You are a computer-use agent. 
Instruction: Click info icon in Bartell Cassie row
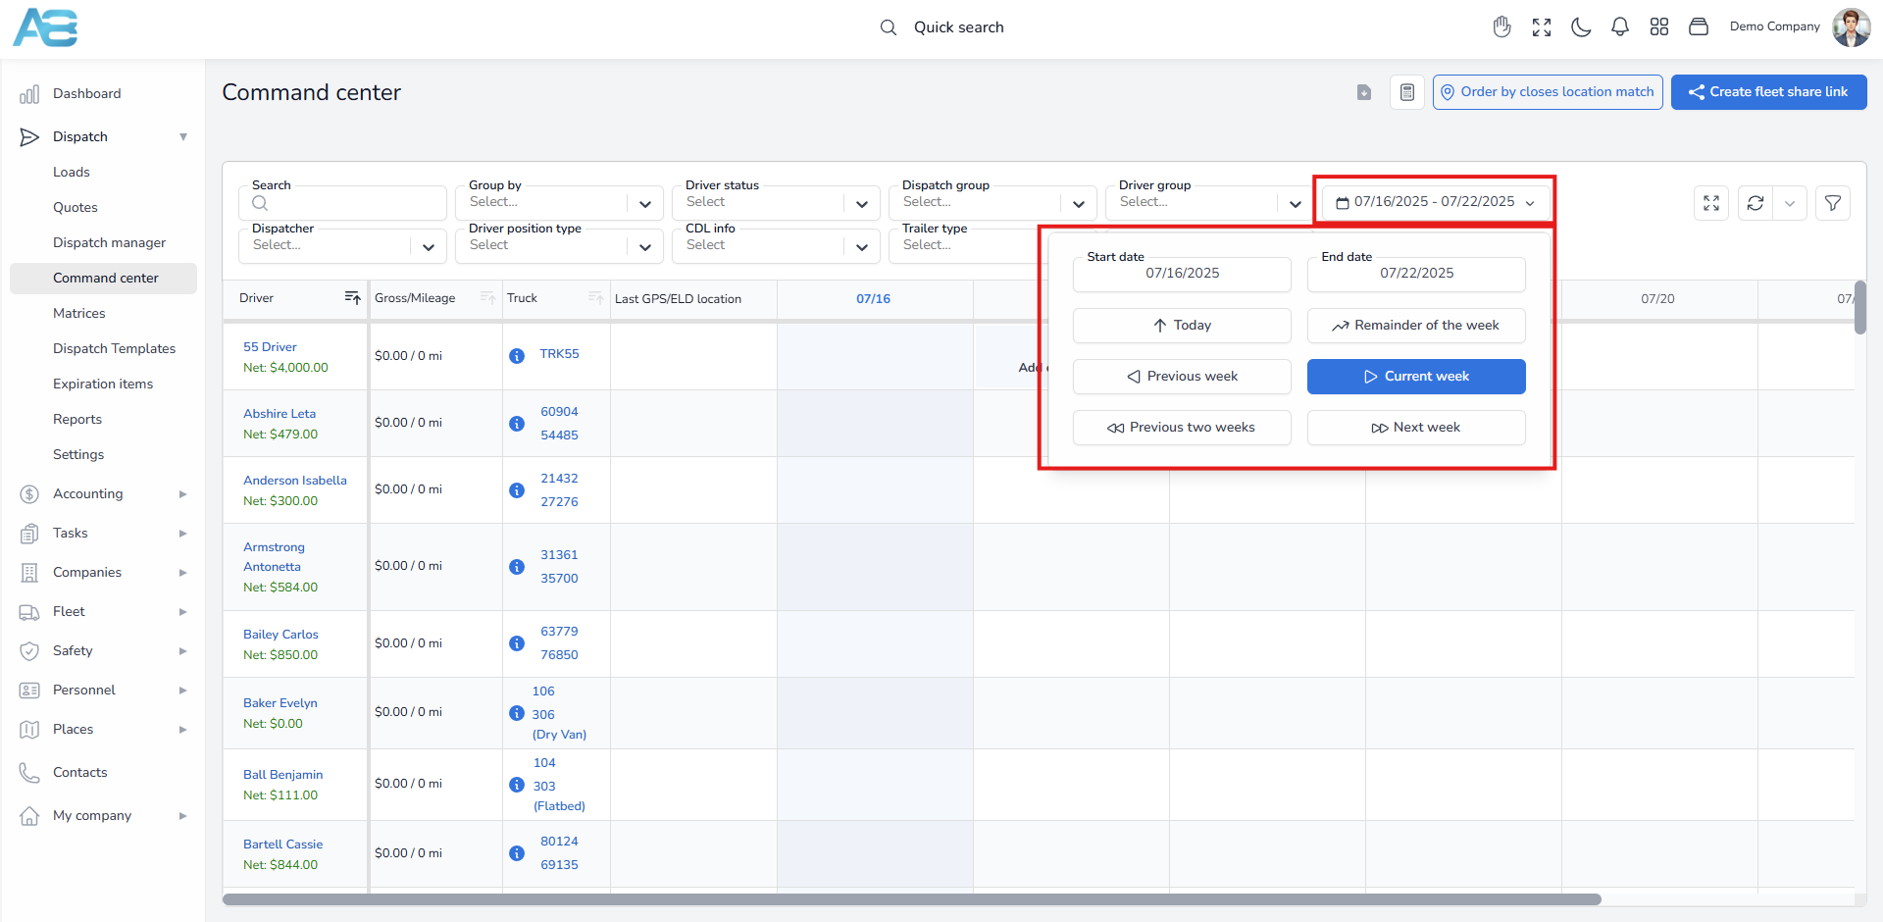[517, 853]
